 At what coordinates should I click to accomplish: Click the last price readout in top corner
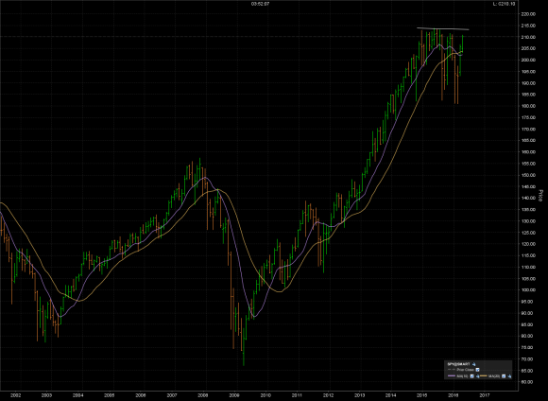coord(504,4)
